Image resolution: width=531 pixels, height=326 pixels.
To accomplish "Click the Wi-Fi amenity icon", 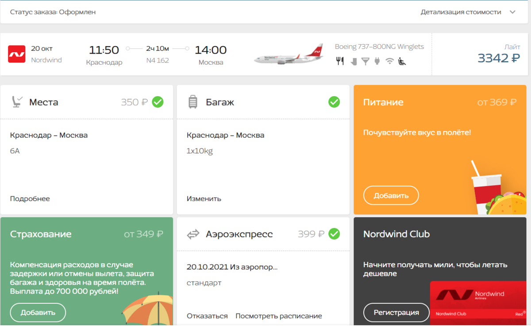I will pyautogui.click(x=389, y=62).
